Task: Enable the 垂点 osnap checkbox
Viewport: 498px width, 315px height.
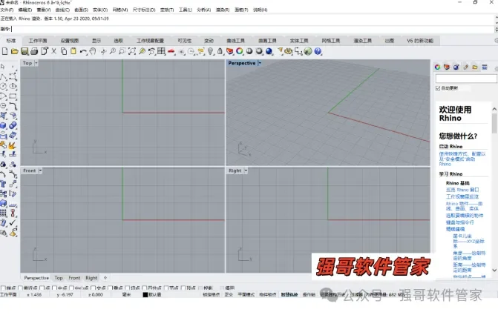Action: (x=110, y=288)
